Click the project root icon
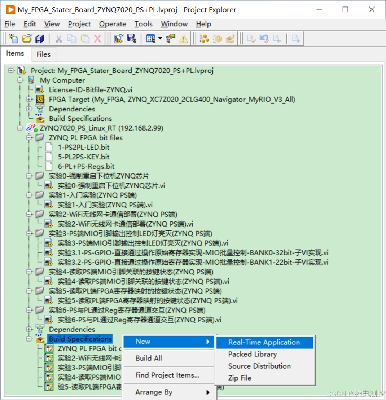 point(22,70)
